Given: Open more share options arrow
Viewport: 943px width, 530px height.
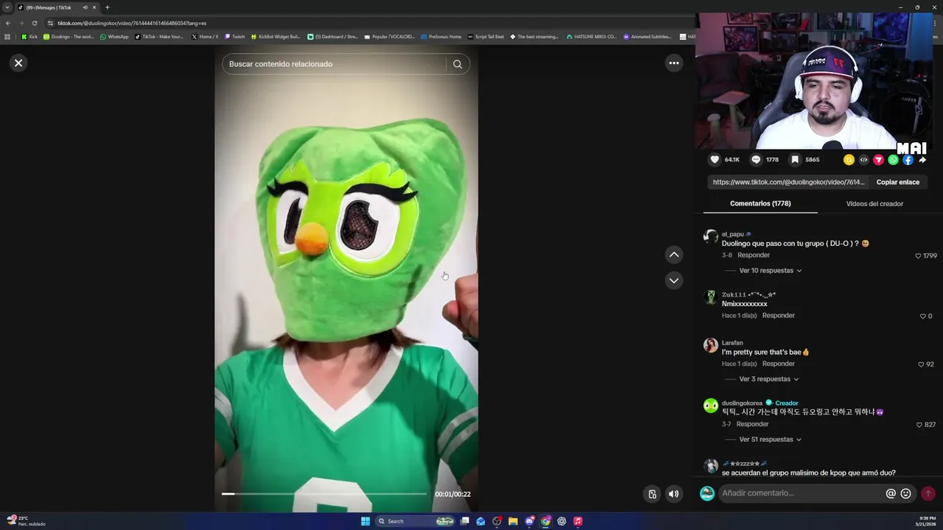Looking at the screenshot, I should point(922,160).
